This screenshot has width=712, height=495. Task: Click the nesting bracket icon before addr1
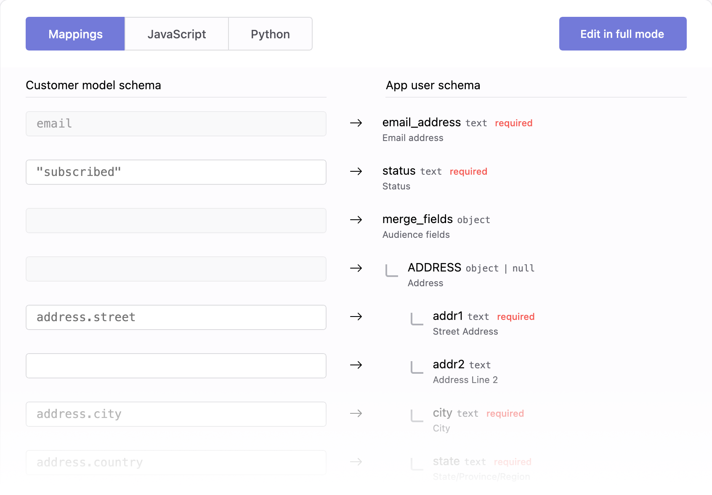tap(417, 319)
